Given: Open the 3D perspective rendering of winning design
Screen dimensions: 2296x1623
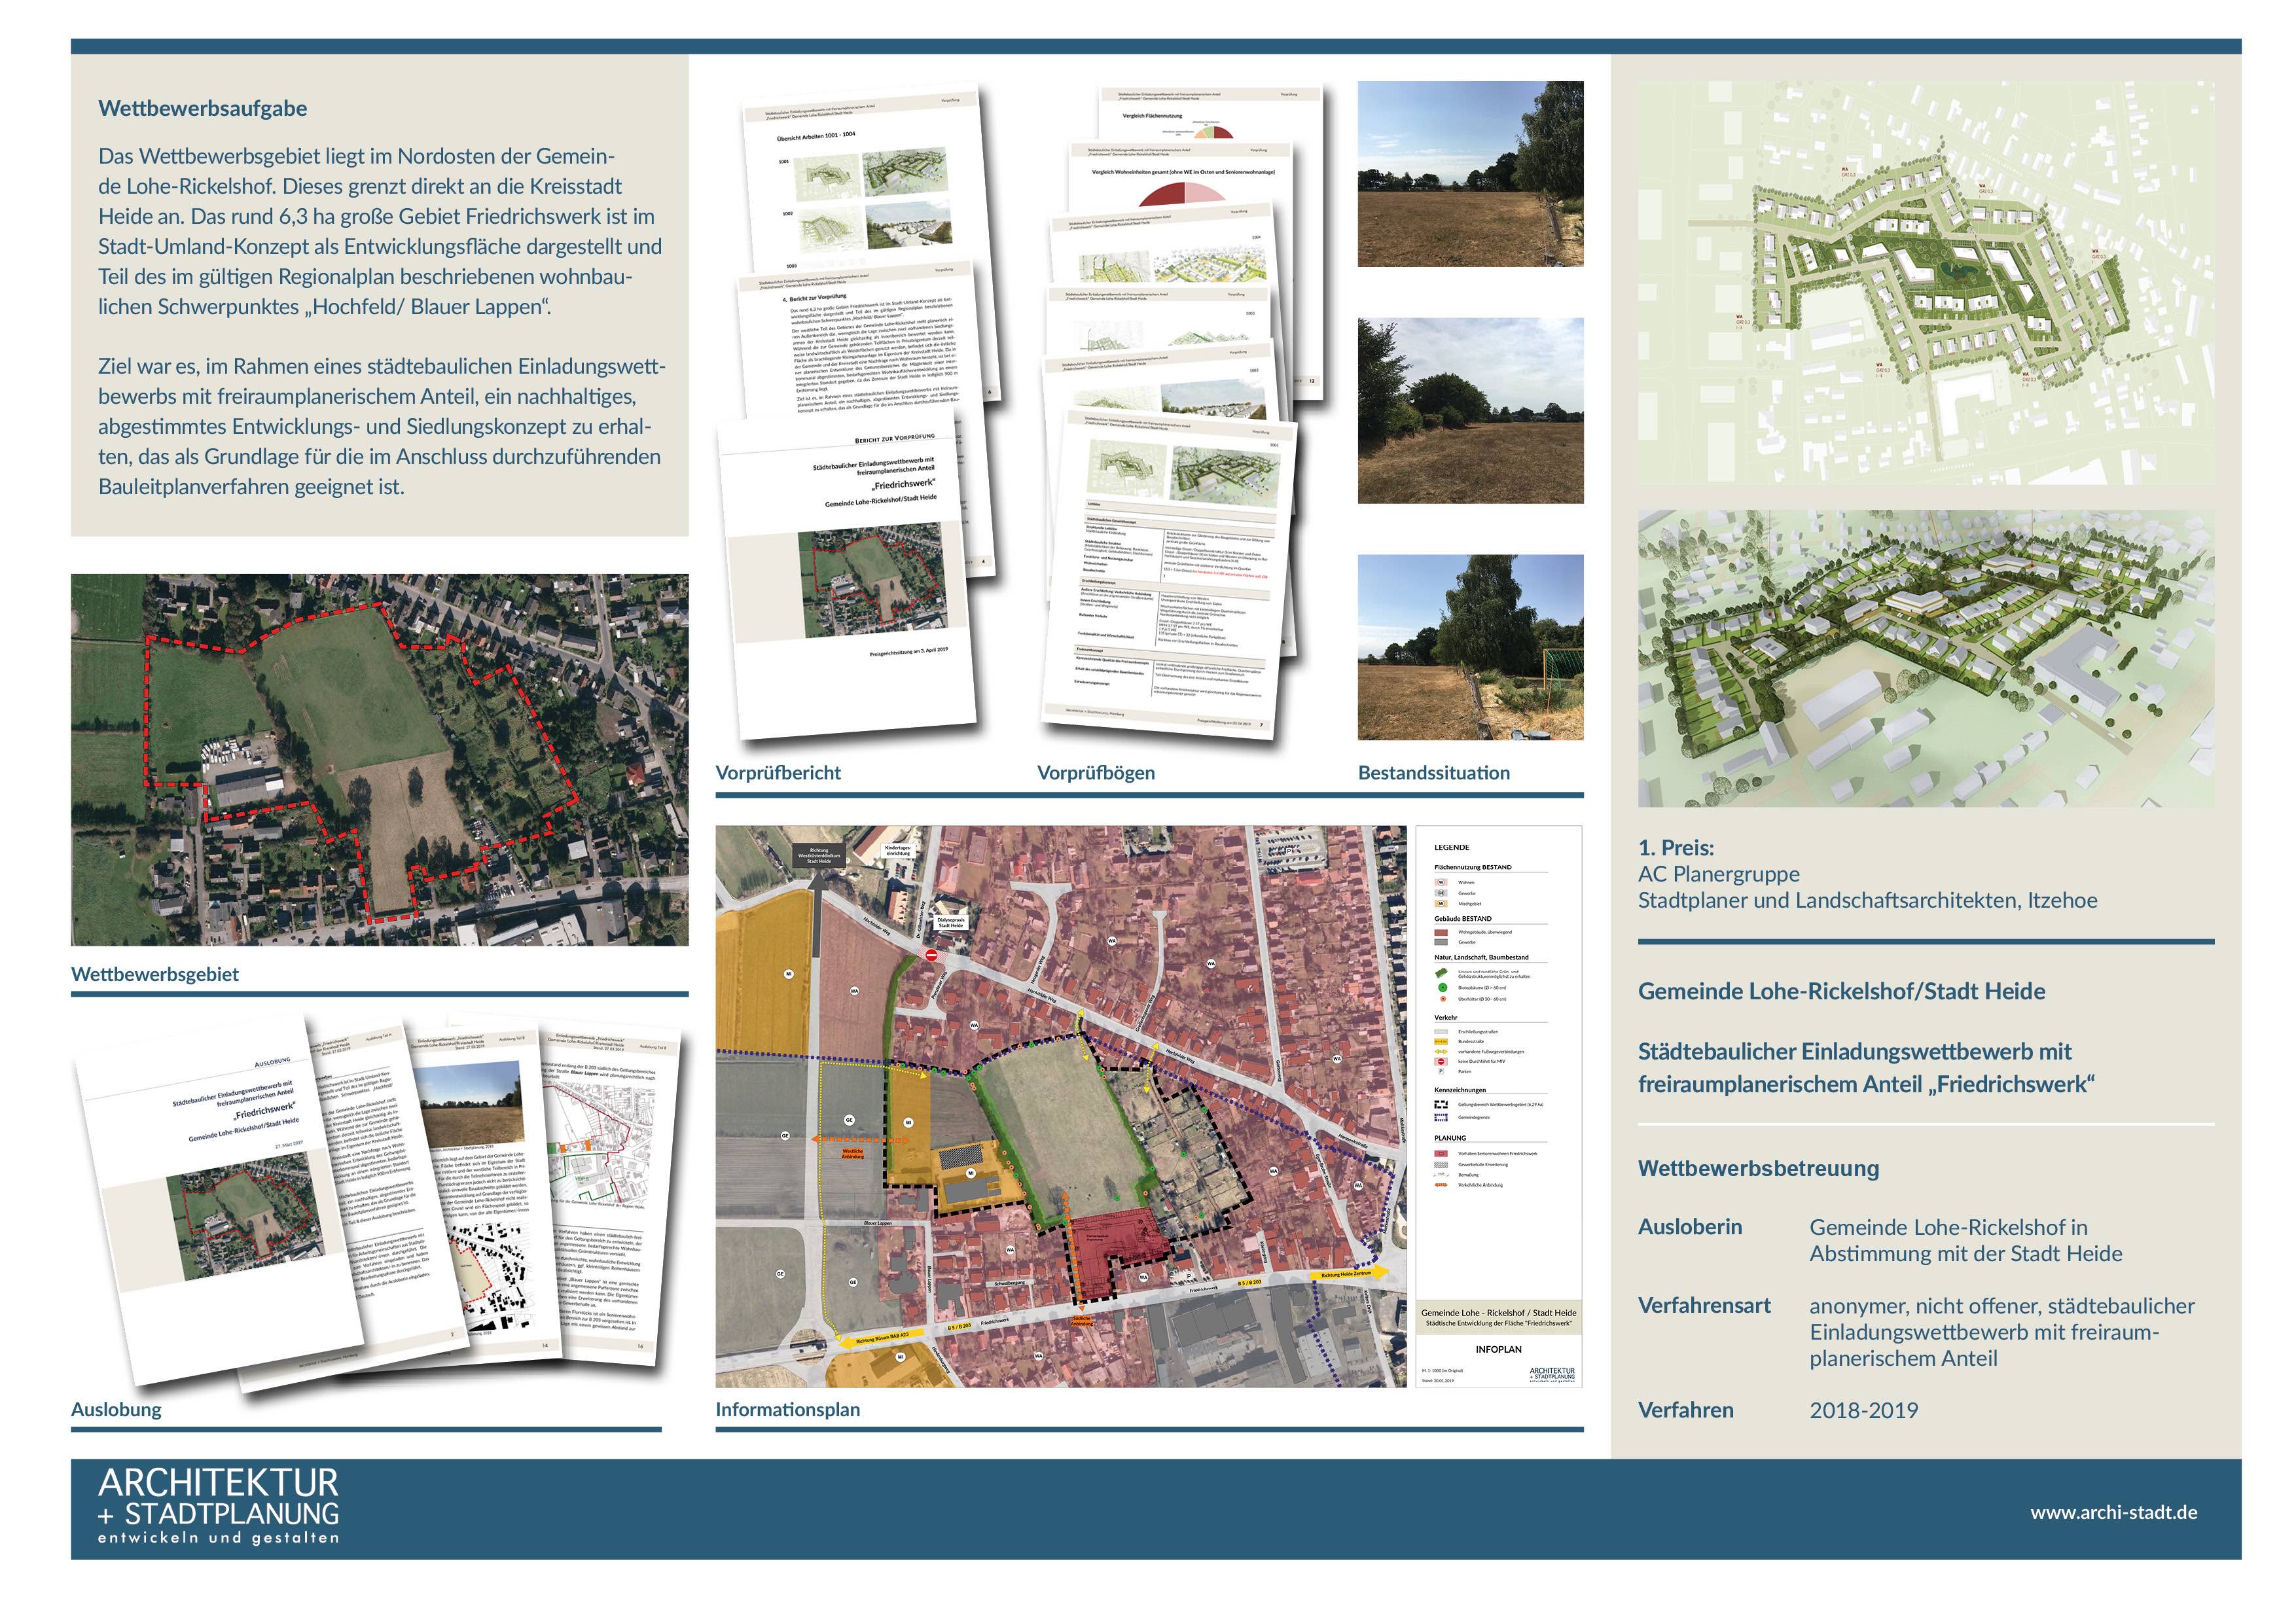Looking at the screenshot, I should click(x=1925, y=659).
